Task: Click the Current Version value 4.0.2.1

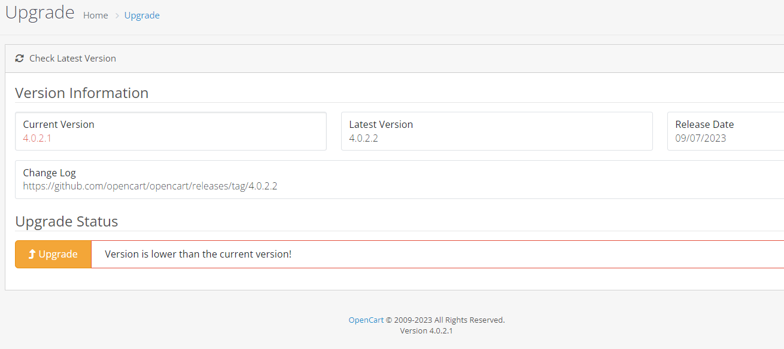Action: click(x=37, y=138)
